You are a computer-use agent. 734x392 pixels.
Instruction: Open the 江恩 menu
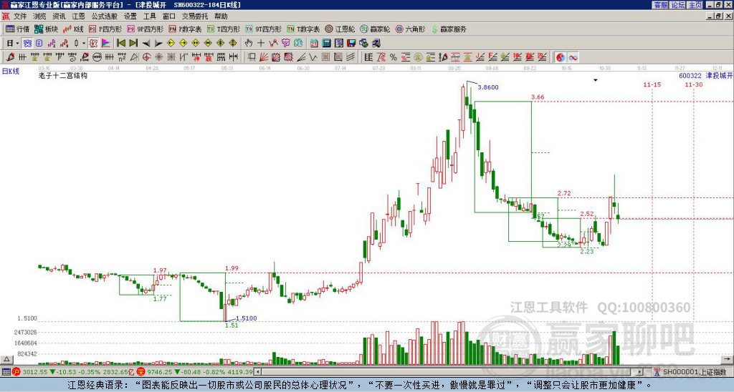[x=78, y=16]
